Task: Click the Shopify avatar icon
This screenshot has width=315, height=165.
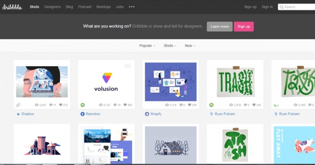Action: tap(147, 114)
